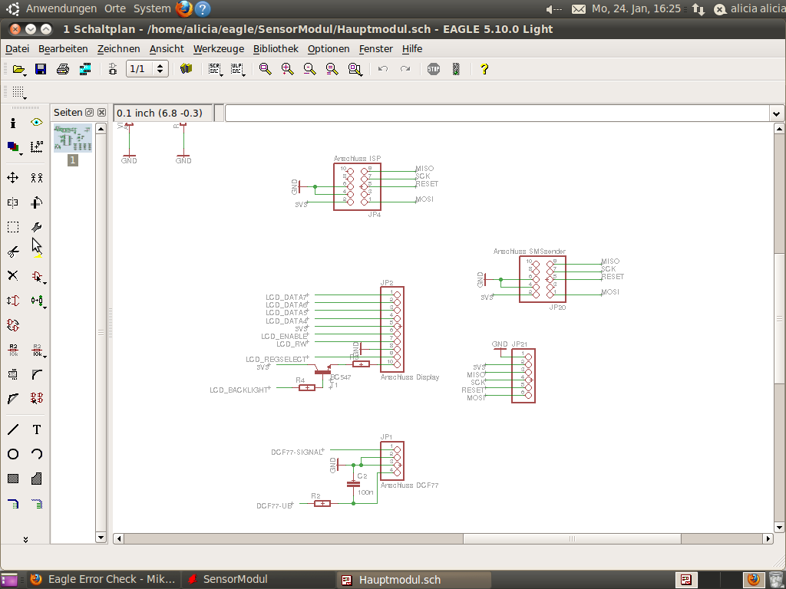Open the Display layers tool
The height and width of the screenshot is (589, 786).
click(13, 146)
